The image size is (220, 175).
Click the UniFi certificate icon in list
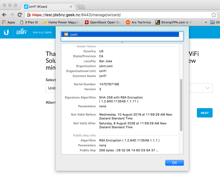pos(66,34)
